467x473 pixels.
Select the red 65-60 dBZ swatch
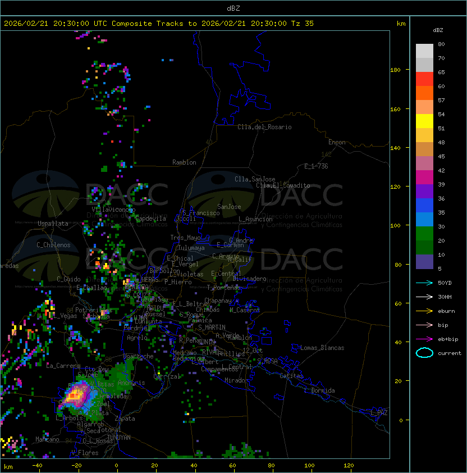[424, 79]
